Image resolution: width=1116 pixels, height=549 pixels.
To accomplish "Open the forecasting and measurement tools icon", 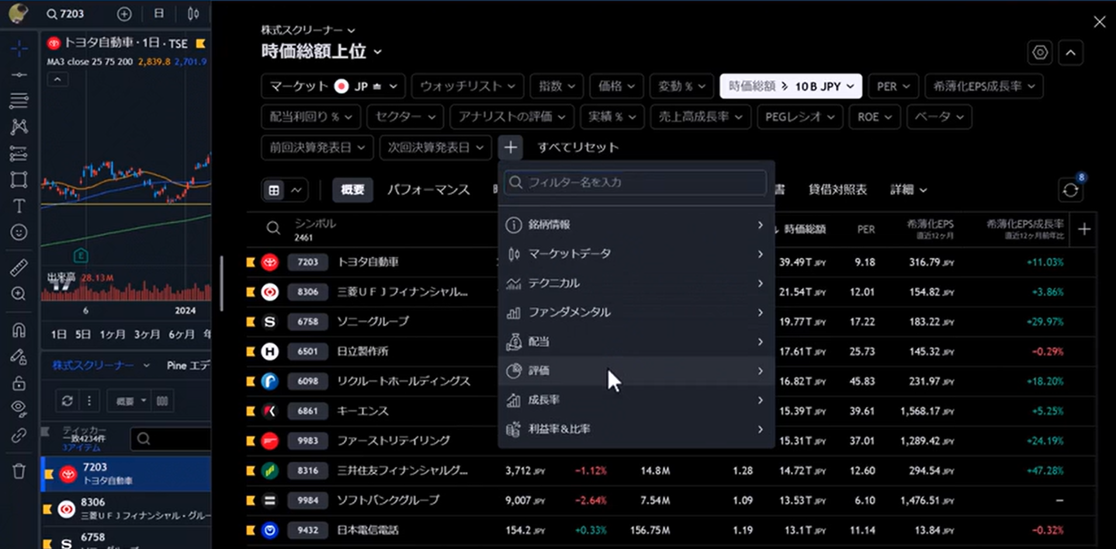I will pos(19,154).
